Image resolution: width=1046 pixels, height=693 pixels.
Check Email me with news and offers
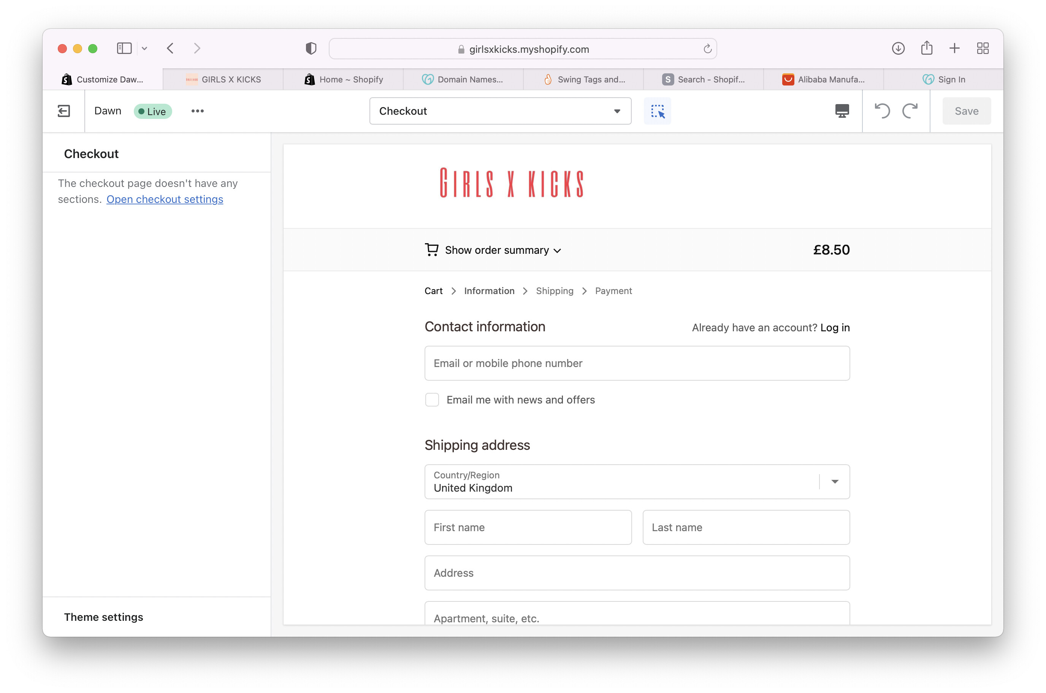432,400
